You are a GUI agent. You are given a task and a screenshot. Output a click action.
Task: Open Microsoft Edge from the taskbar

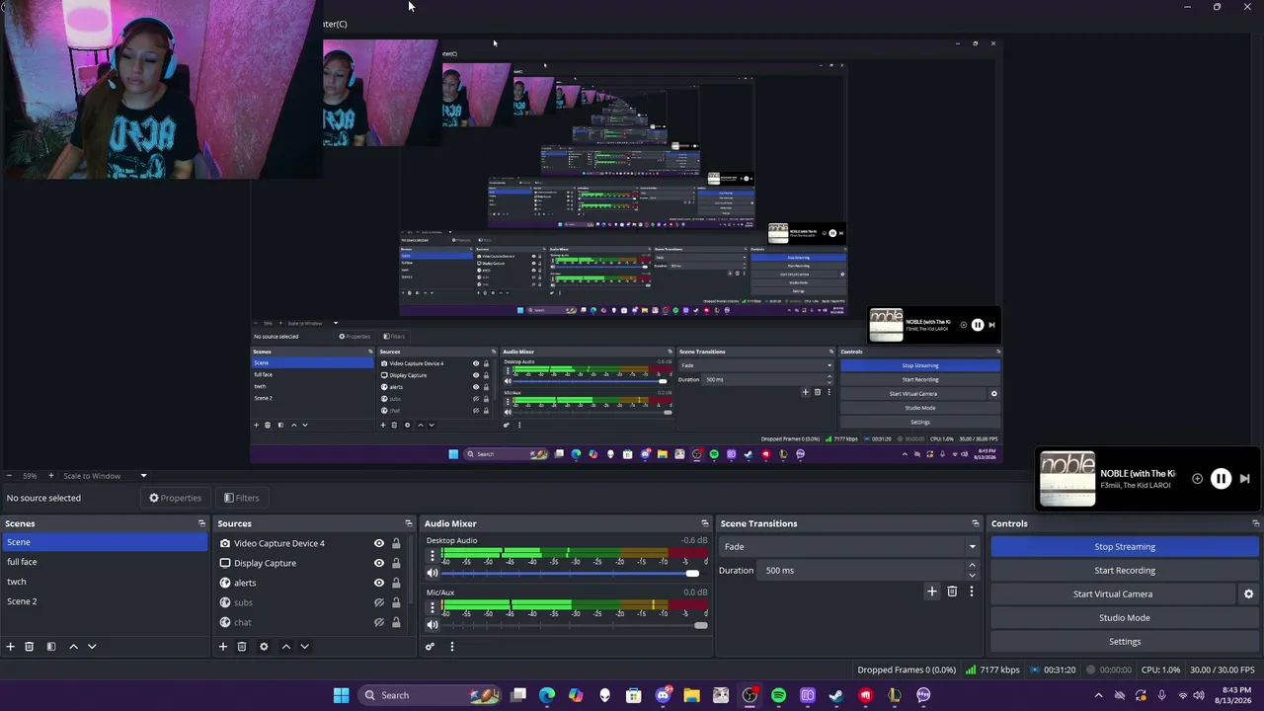pyautogui.click(x=547, y=695)
